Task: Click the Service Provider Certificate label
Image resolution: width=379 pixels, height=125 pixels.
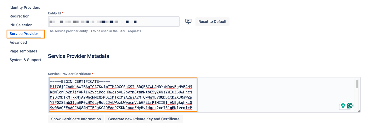Action: tap(69, 74)
